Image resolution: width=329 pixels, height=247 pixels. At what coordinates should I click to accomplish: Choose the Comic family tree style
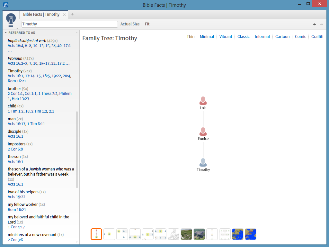tap(300, 37)
